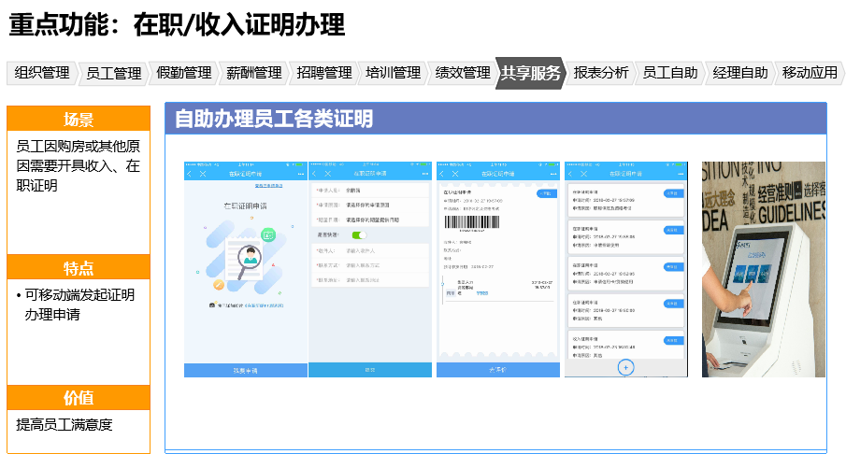The width and height of the screenshot is (846, 454).
Task: Click the small camera icon beside the notice link
Action: click(212, 305)
